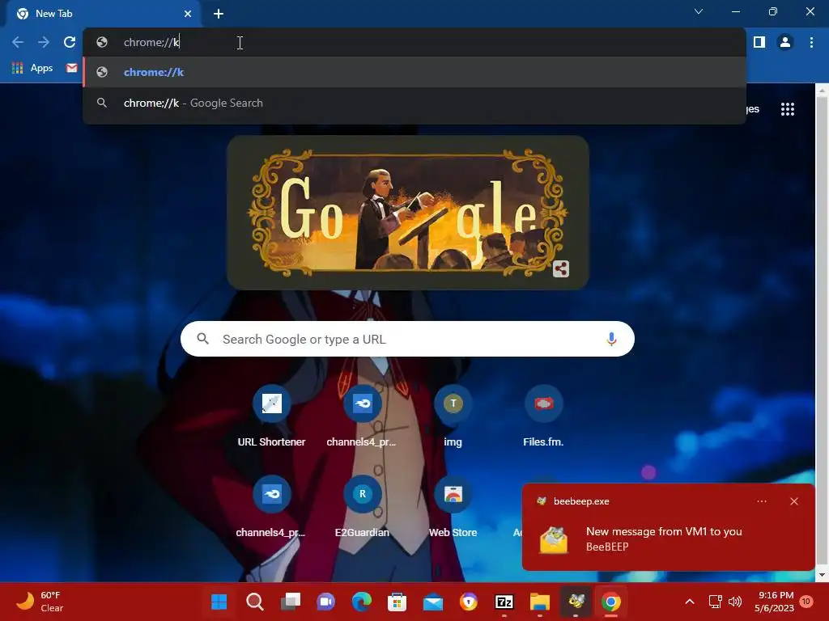This screenshot has height=621, width=829.
Task: Open the network icon in system tray
Action: 715,602
